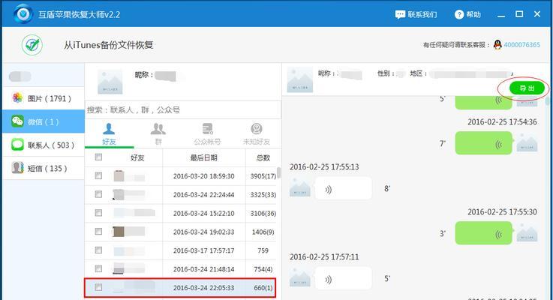Play the 8'' white voice message
The height and width of the screenshot is (300, 553).
[343, 188]
